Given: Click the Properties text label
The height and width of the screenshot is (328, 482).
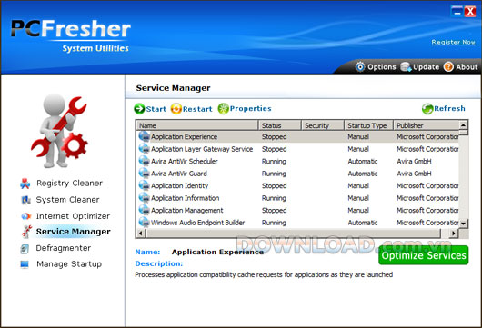Looking at the screenshot, I should 250,109.
